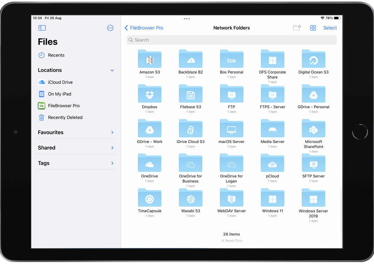
Task: Click the 10:34 clock in status bar
Action: click(37, 18)
